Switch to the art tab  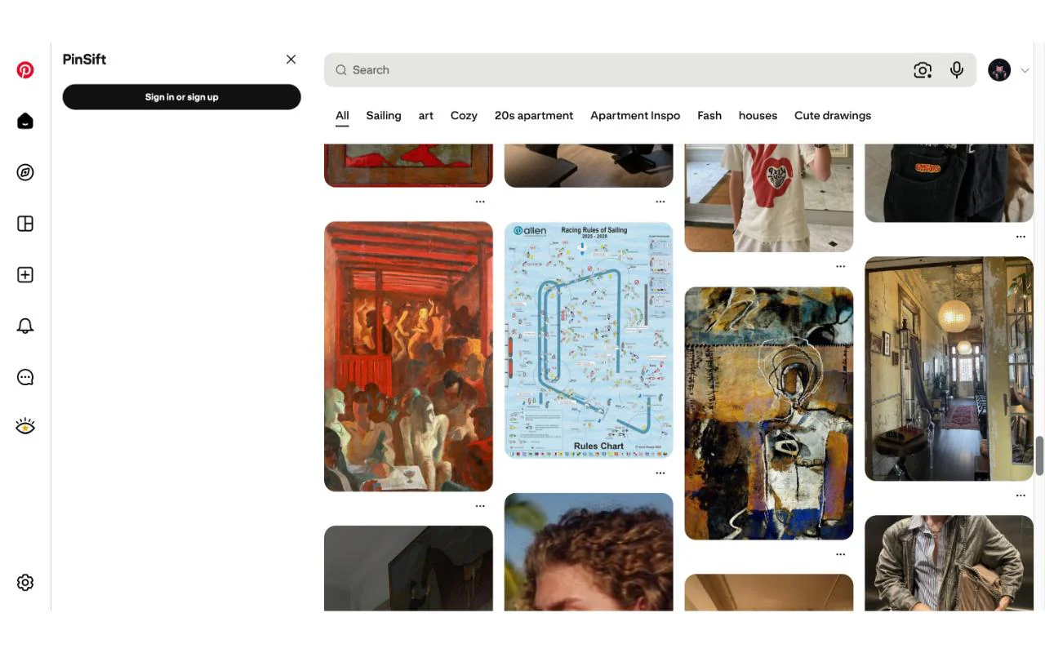(x=426, y=116)
